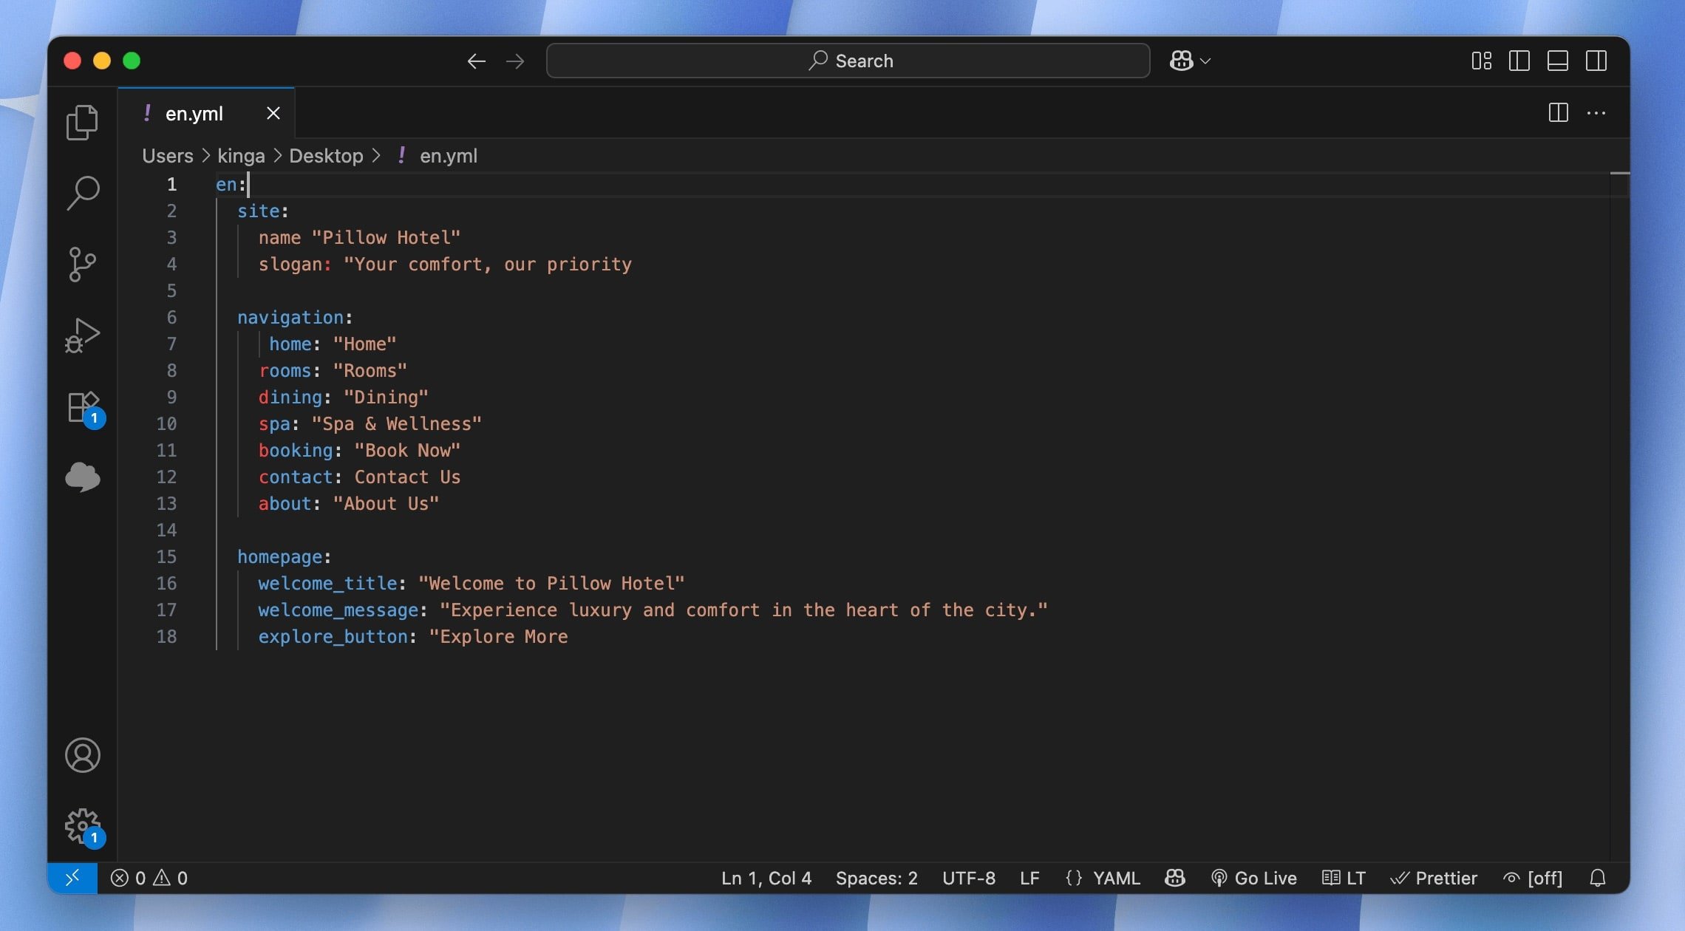Screen dimensions: 1685x931
Task: Click the welcome_title key
Action: (x=327, y=583)
